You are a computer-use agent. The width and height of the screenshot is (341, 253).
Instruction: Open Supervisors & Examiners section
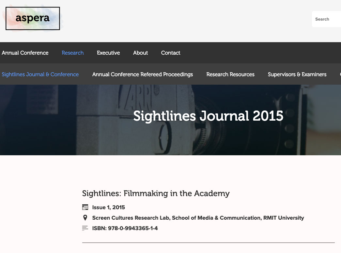click(x=297, y=74)
